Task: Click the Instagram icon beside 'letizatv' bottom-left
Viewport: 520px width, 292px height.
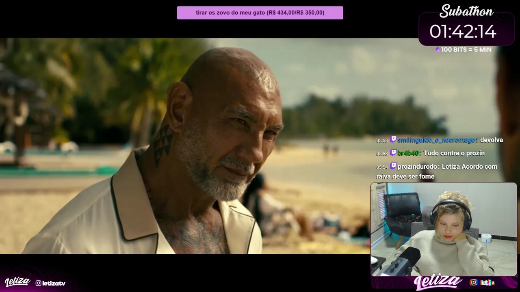Action: coord(38,283)
